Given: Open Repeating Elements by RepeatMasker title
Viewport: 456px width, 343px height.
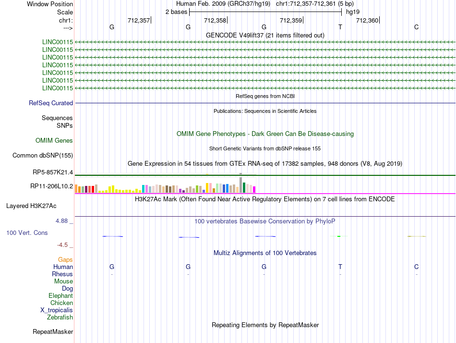Looking at the screenshot, I should 265,325.
